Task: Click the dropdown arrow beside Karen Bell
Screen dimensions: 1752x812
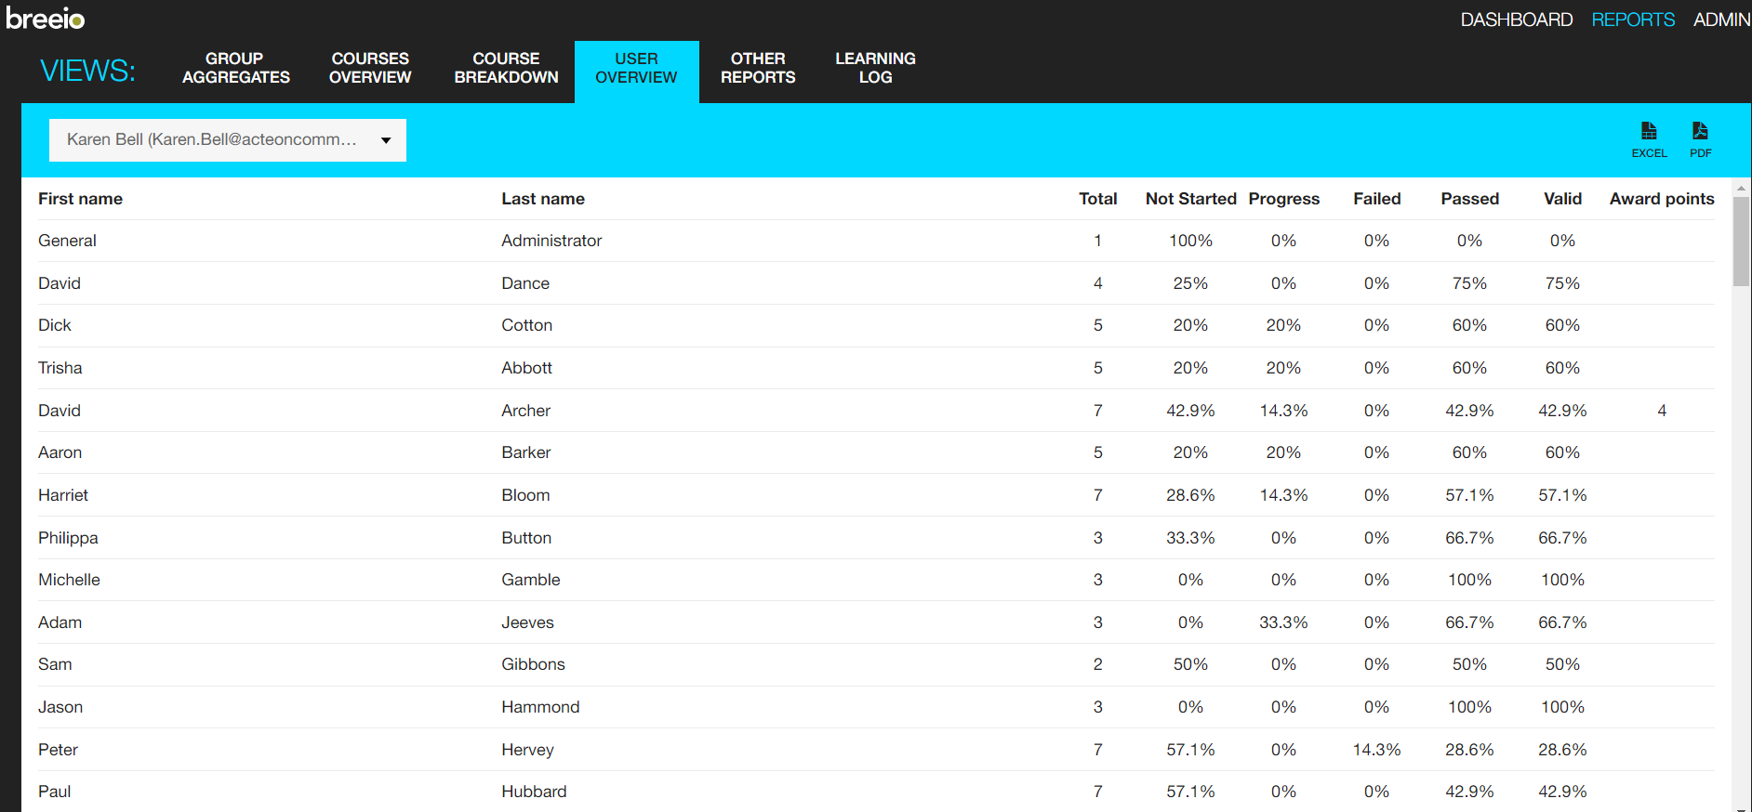Action: tap(386, 140)
